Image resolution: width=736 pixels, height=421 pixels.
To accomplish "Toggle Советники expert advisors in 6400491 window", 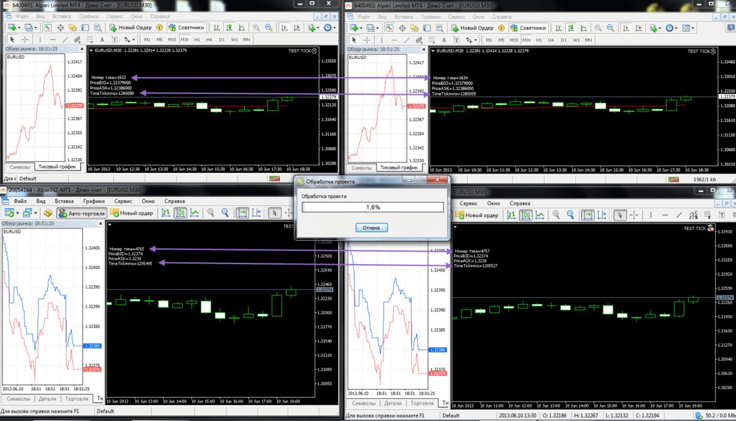I will pyautogui.click(x=188, y=28).
